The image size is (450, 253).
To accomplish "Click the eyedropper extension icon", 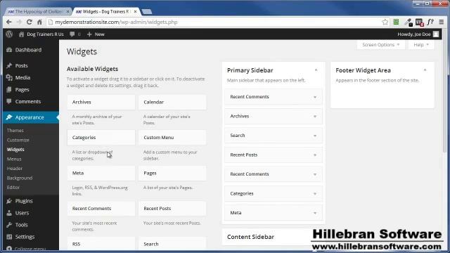I will pos(408,22).
